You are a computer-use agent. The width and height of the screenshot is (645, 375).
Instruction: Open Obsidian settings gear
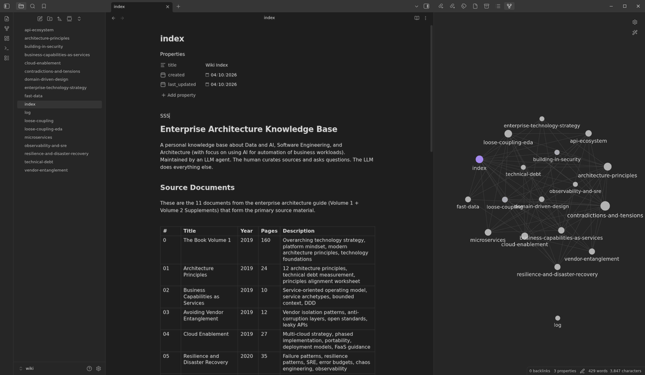(x=98, y=369)
